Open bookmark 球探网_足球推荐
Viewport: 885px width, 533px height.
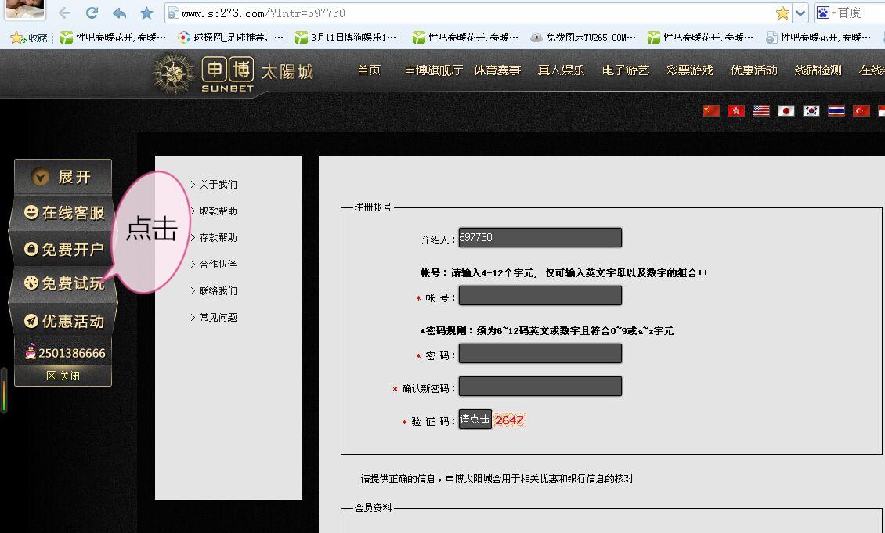(x=231, y=38)
